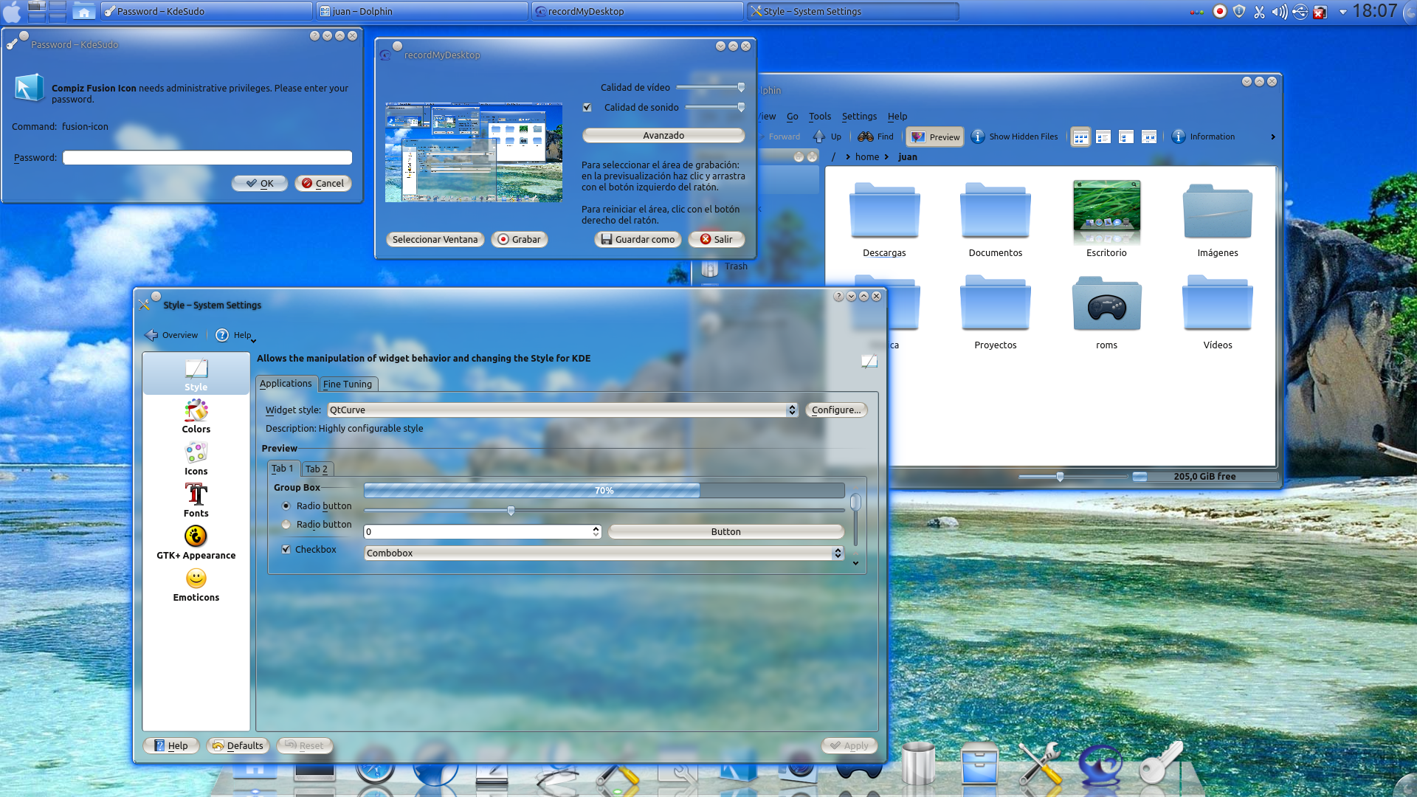Expand Dolphin toolbar overflow chevron
This screenshot has width=1417, height=797.
click(1272, 137)
